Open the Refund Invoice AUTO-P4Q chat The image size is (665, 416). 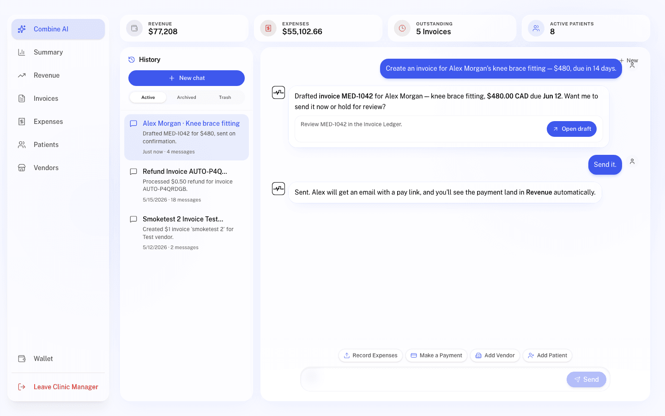[x=187, y=185]
